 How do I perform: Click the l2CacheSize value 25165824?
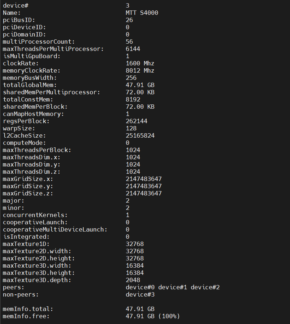(140, 135)
